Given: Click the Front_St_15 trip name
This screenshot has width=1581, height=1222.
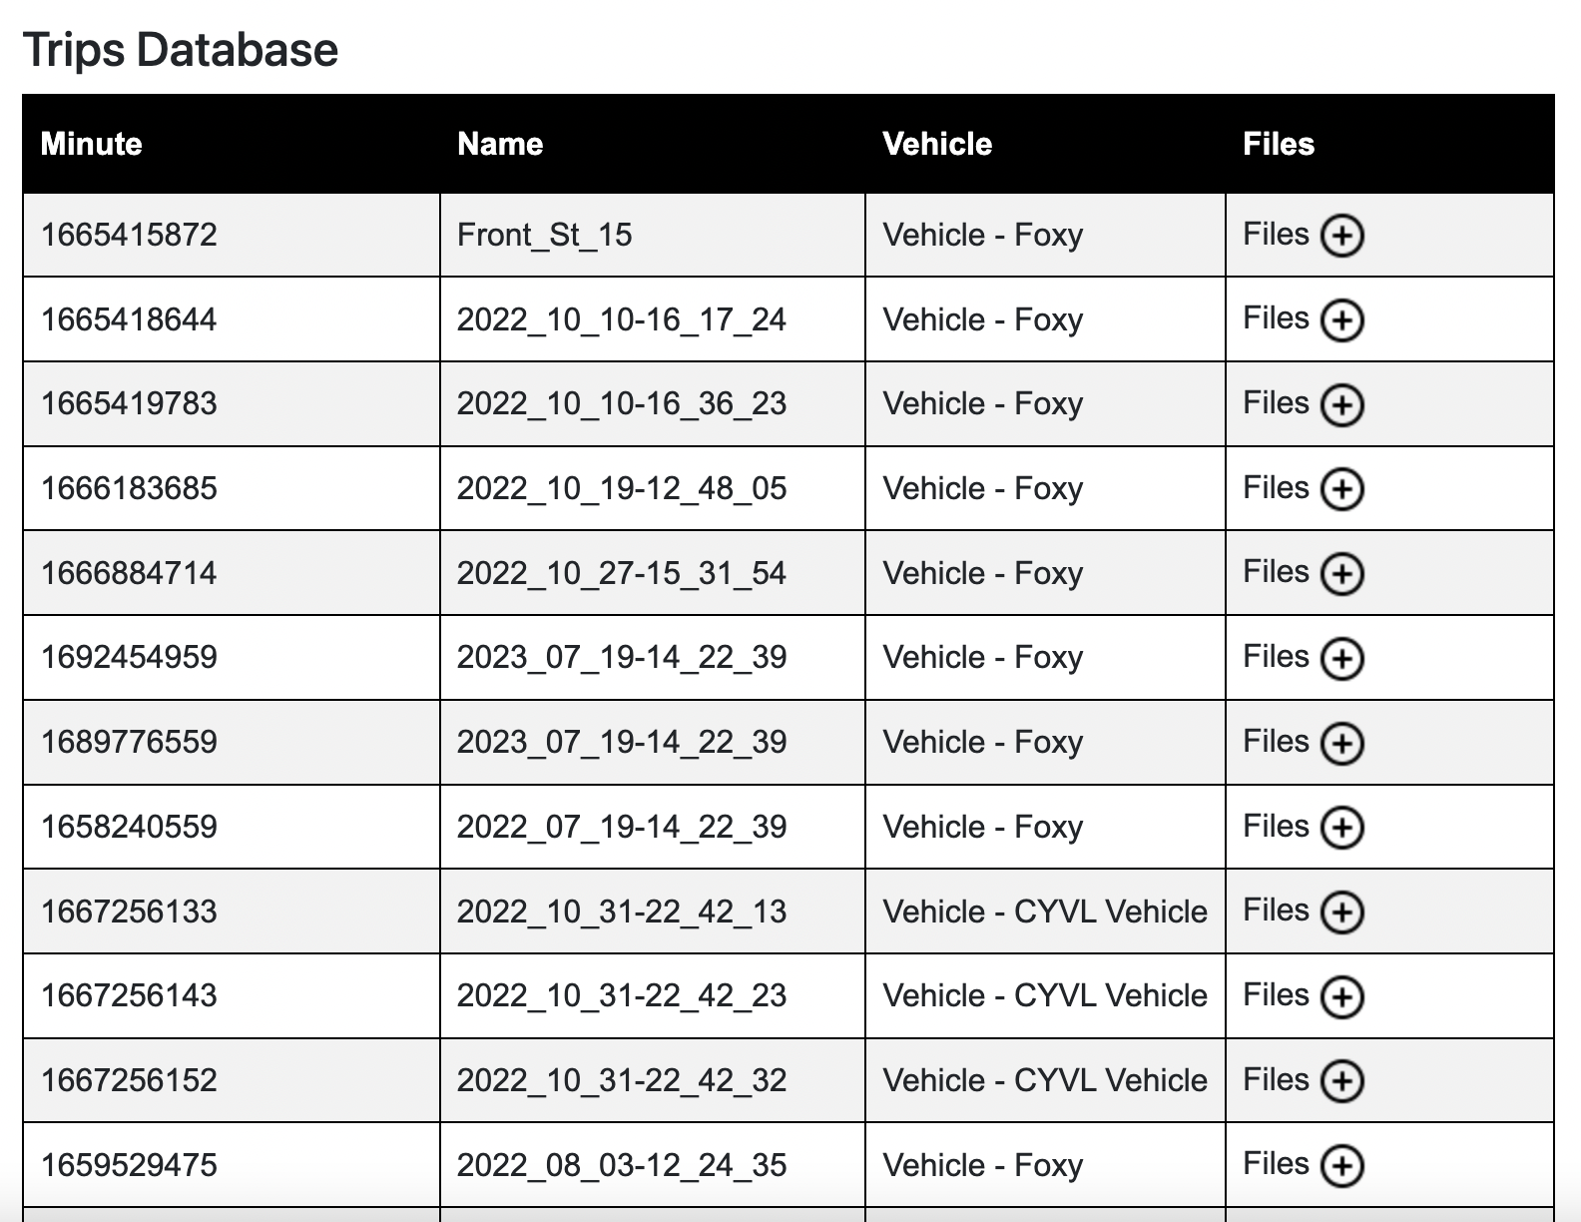Looking at the screenshot, I should coord(545,235).
